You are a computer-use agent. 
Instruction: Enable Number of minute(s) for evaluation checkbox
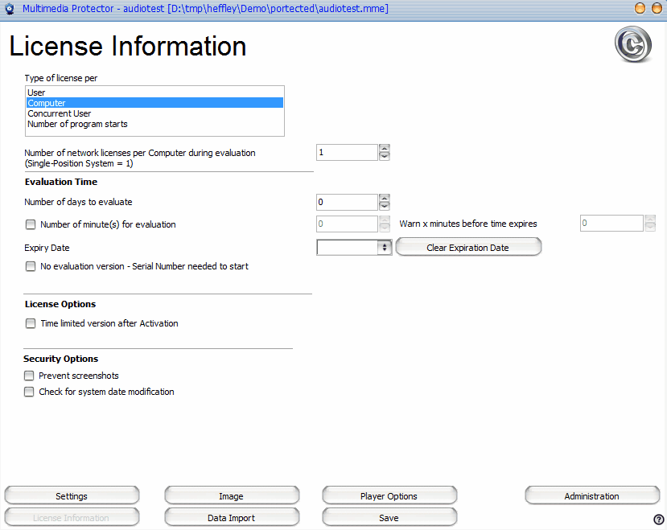(31, 224)
